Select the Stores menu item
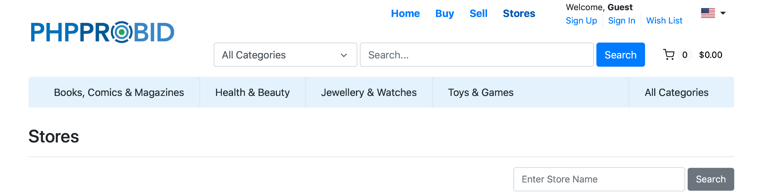 (519, 13)
